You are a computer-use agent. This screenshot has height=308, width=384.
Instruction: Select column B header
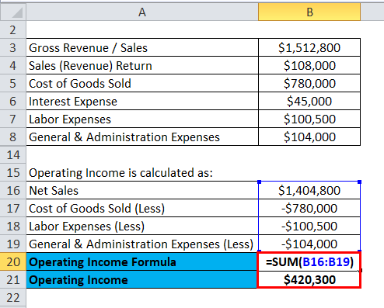(x=309, y=12)
